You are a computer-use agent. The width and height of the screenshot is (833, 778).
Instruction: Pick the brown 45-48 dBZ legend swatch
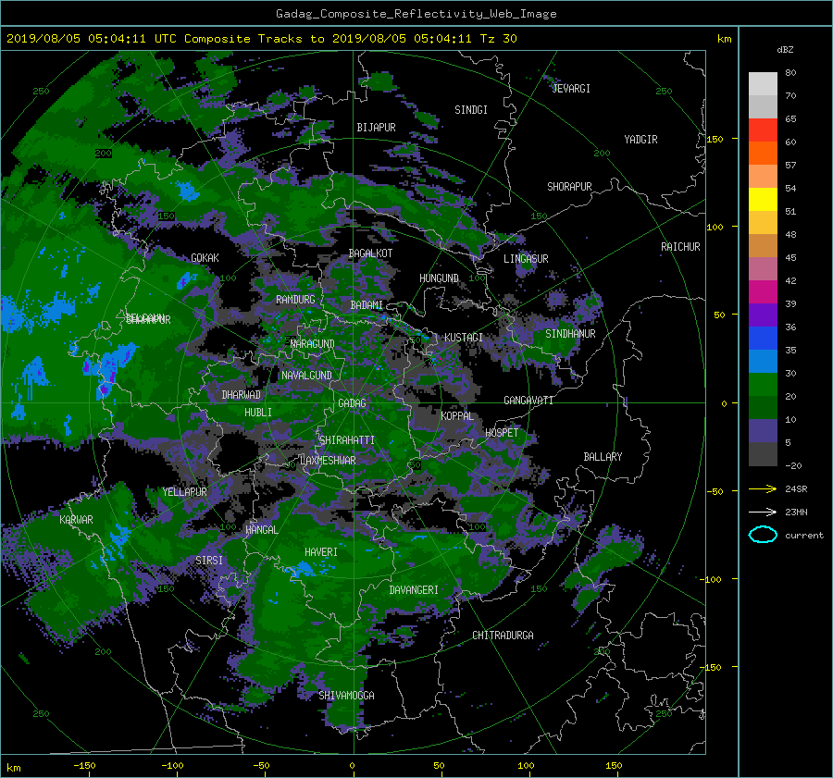[x=763, y=246]
